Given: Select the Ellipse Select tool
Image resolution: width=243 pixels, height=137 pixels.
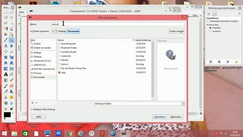Looking at the screenshot, I should 11,17.
